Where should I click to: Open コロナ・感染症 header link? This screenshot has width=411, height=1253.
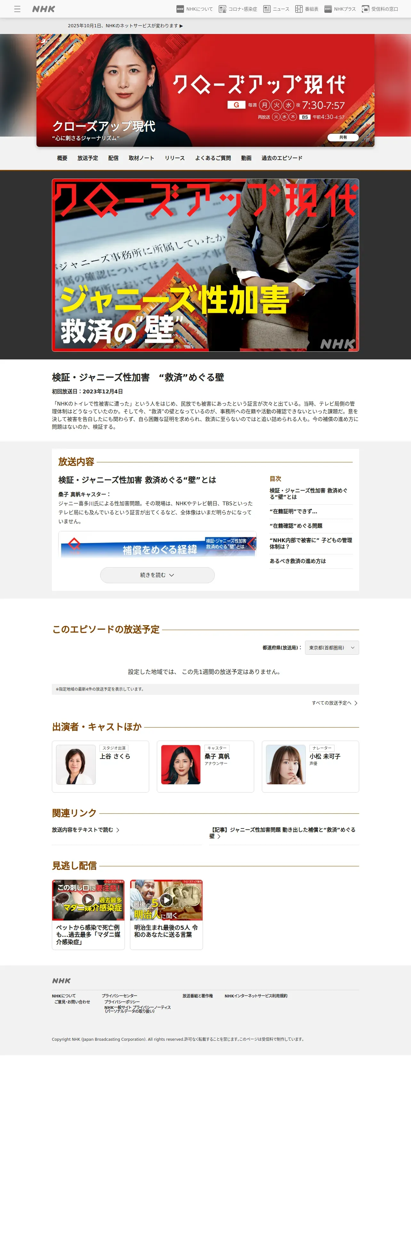coord(238,9)
